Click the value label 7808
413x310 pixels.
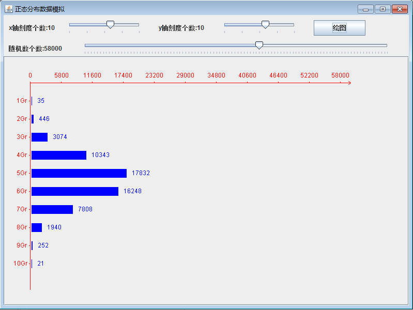pyautogui.click(x=85, y=209)
